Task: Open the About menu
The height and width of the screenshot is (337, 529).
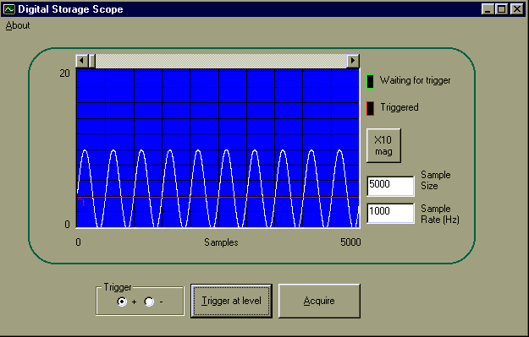Action: [18, 25]
